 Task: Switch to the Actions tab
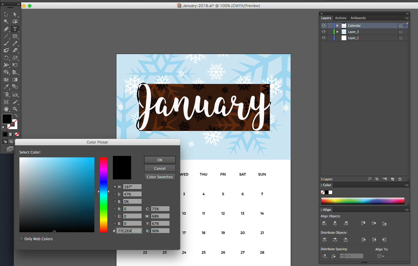pyautogui.click(x=340, y=18)
